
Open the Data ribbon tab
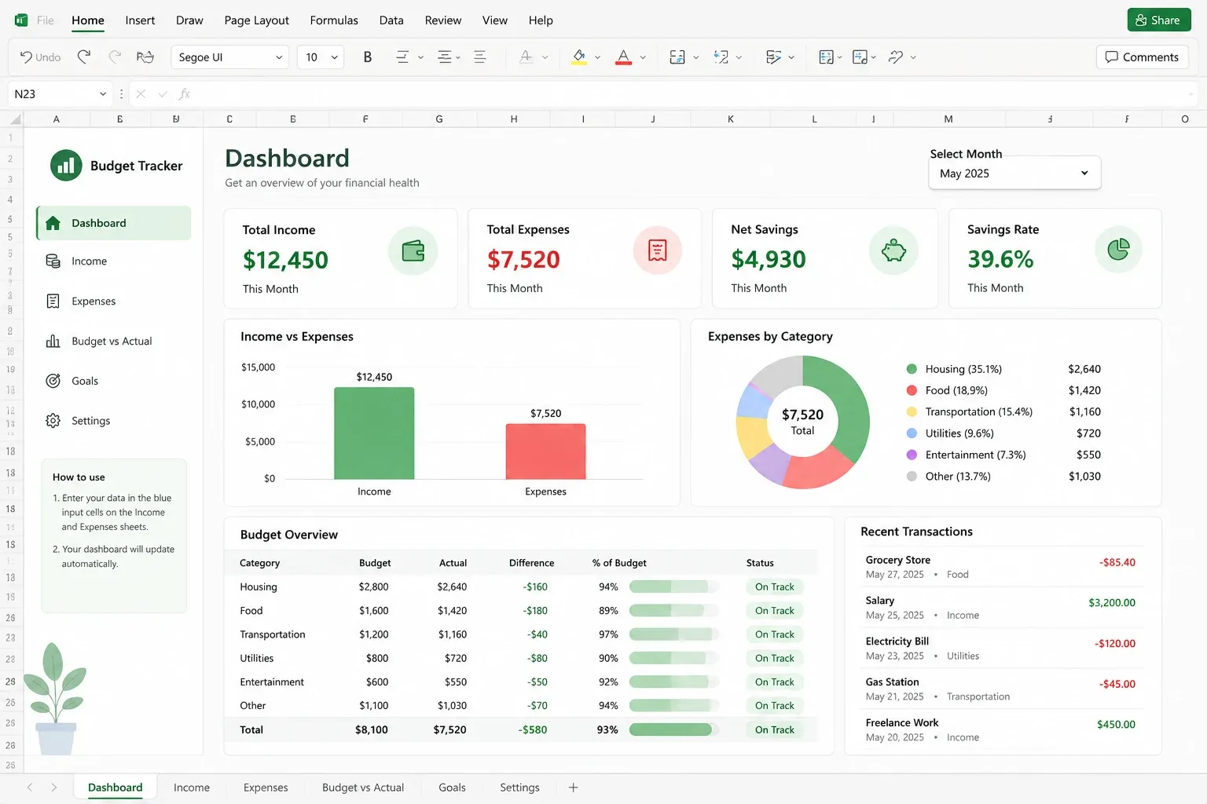[391, 20]
